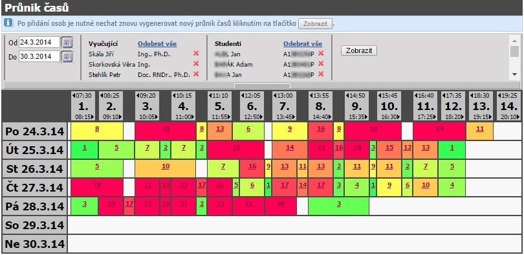This screenshot has width=524, height=255.
Task: Select time slot 5. header 11:10
Action: point(219,106)
